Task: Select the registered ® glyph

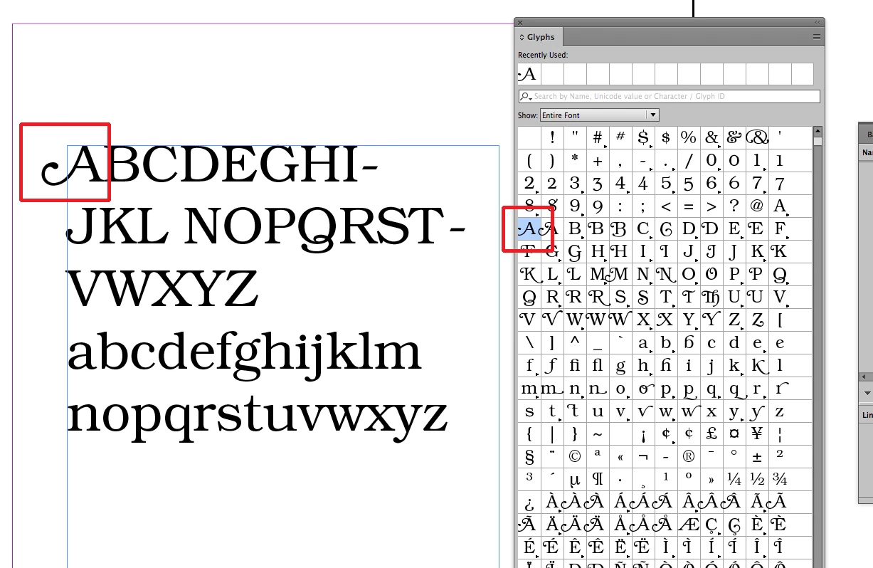Action: (688, 457)
